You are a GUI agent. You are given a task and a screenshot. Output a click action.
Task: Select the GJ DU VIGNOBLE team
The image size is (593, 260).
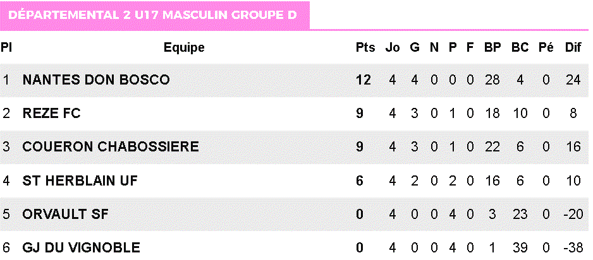click(81, 247)
